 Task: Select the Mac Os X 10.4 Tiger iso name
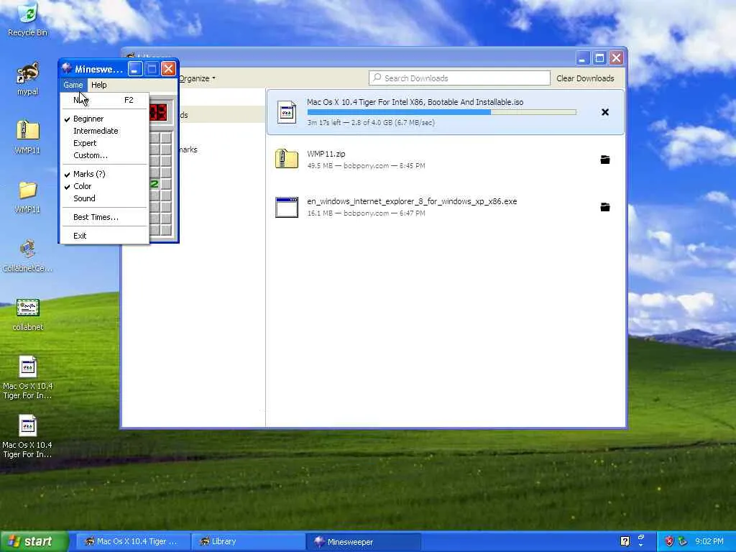click(x=415, y=102)
